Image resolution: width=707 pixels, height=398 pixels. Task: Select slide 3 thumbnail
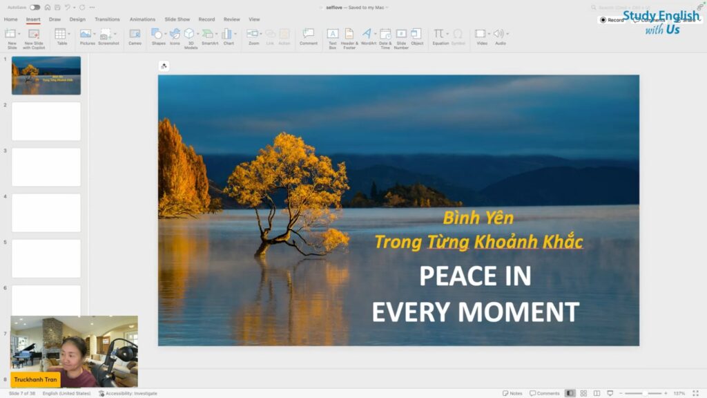pos(46,167)
